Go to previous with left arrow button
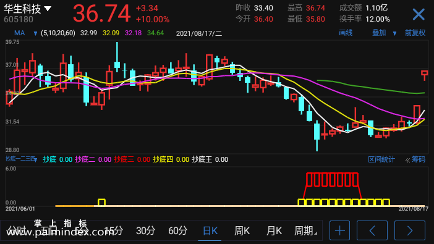The height and width of the screenshot is (244, 434). point(372,230)
